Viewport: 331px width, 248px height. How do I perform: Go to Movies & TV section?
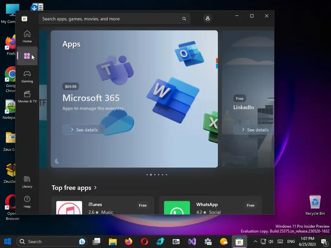pyautogui.click(x=27, y=97)
